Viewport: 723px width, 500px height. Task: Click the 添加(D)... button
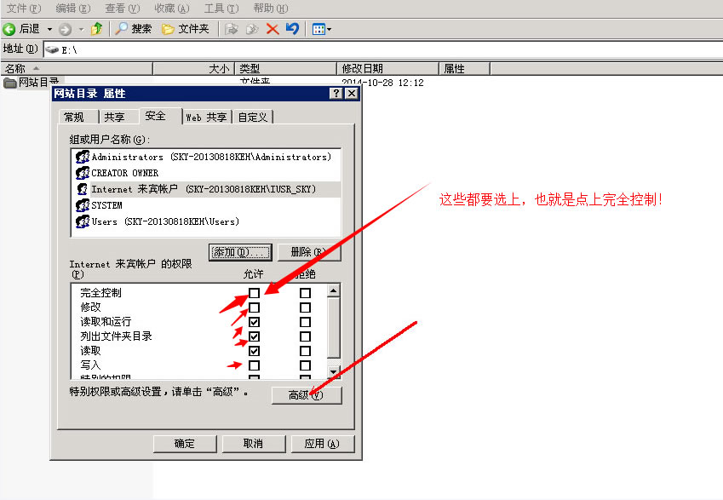240,252
